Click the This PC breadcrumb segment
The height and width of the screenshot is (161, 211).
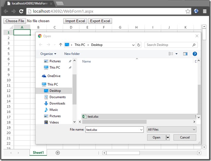point(80,45)
